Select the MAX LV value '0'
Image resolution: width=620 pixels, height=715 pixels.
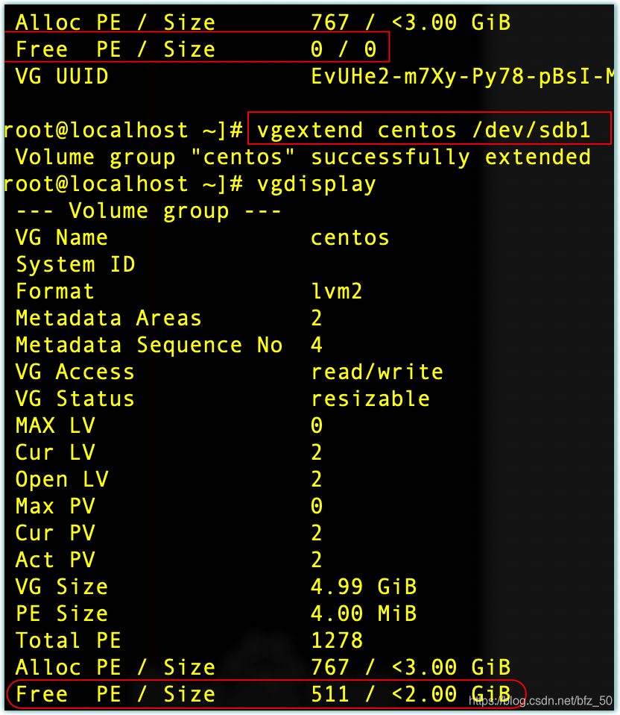[317, 426]
